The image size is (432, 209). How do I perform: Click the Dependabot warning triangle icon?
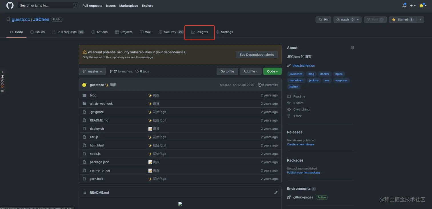point(85,52)
